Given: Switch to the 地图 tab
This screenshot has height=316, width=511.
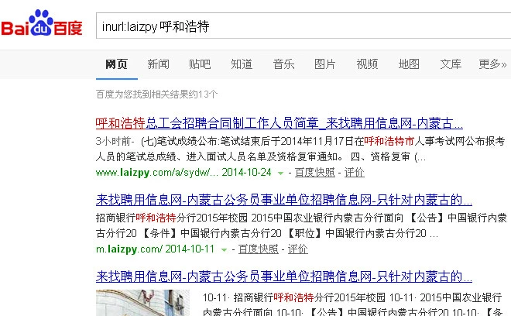Looking at the screenshot, I should point(409,64).
